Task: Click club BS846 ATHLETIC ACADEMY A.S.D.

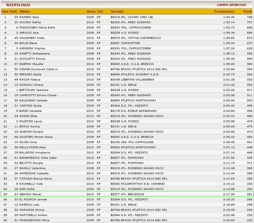Action: pos(135,74)
